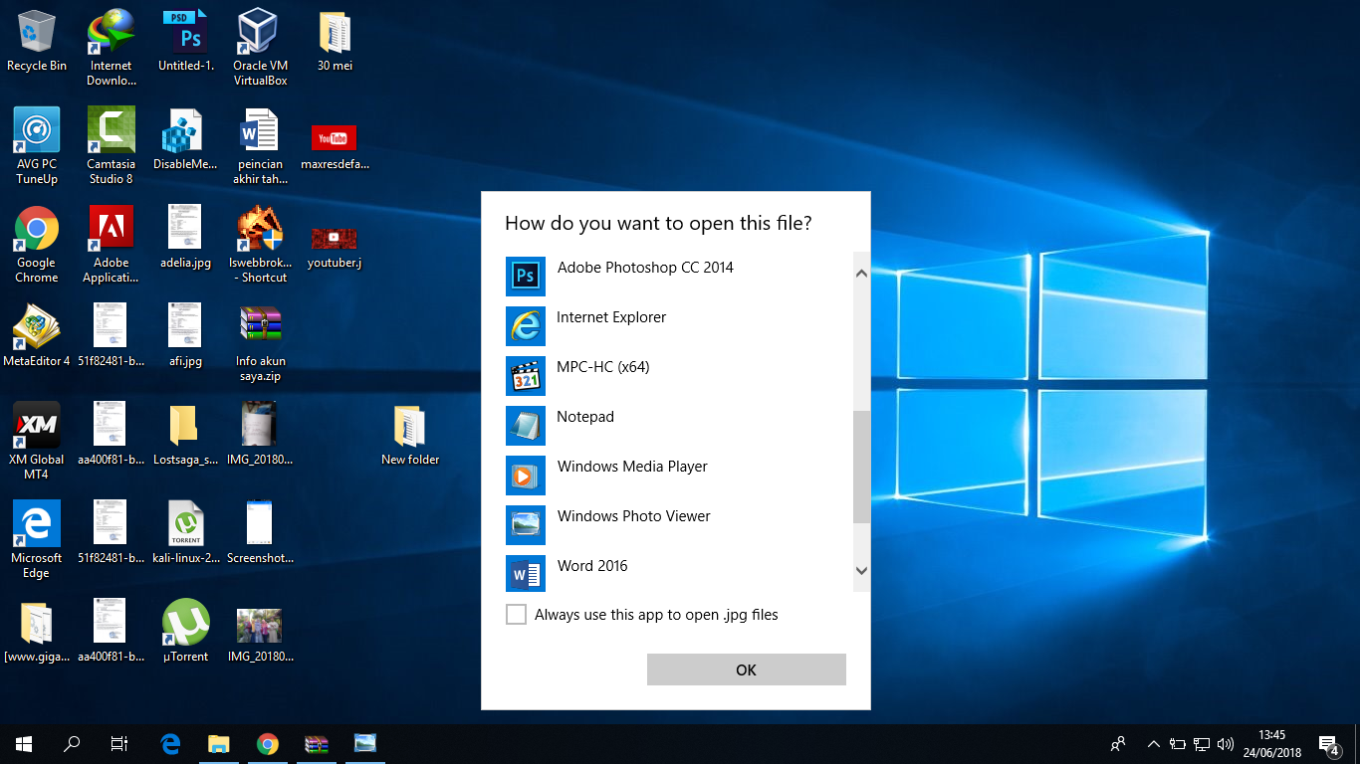Click the µTorrent desktop shortcut

click(x=186, y=632)
